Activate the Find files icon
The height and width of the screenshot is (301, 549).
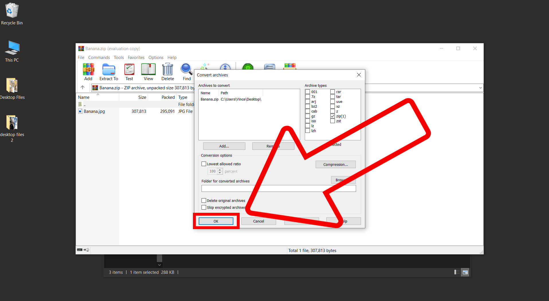point(186,70)
